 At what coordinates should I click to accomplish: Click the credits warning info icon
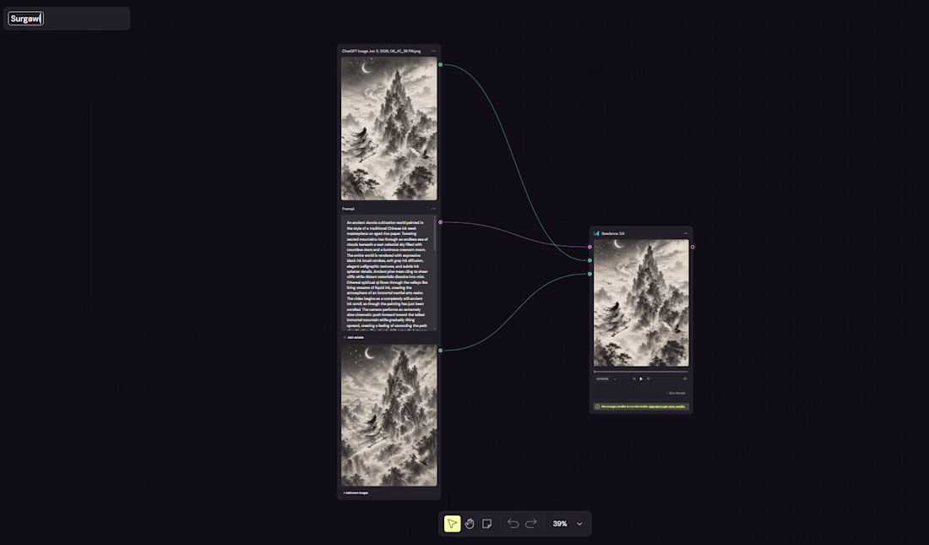click(597, 406)
